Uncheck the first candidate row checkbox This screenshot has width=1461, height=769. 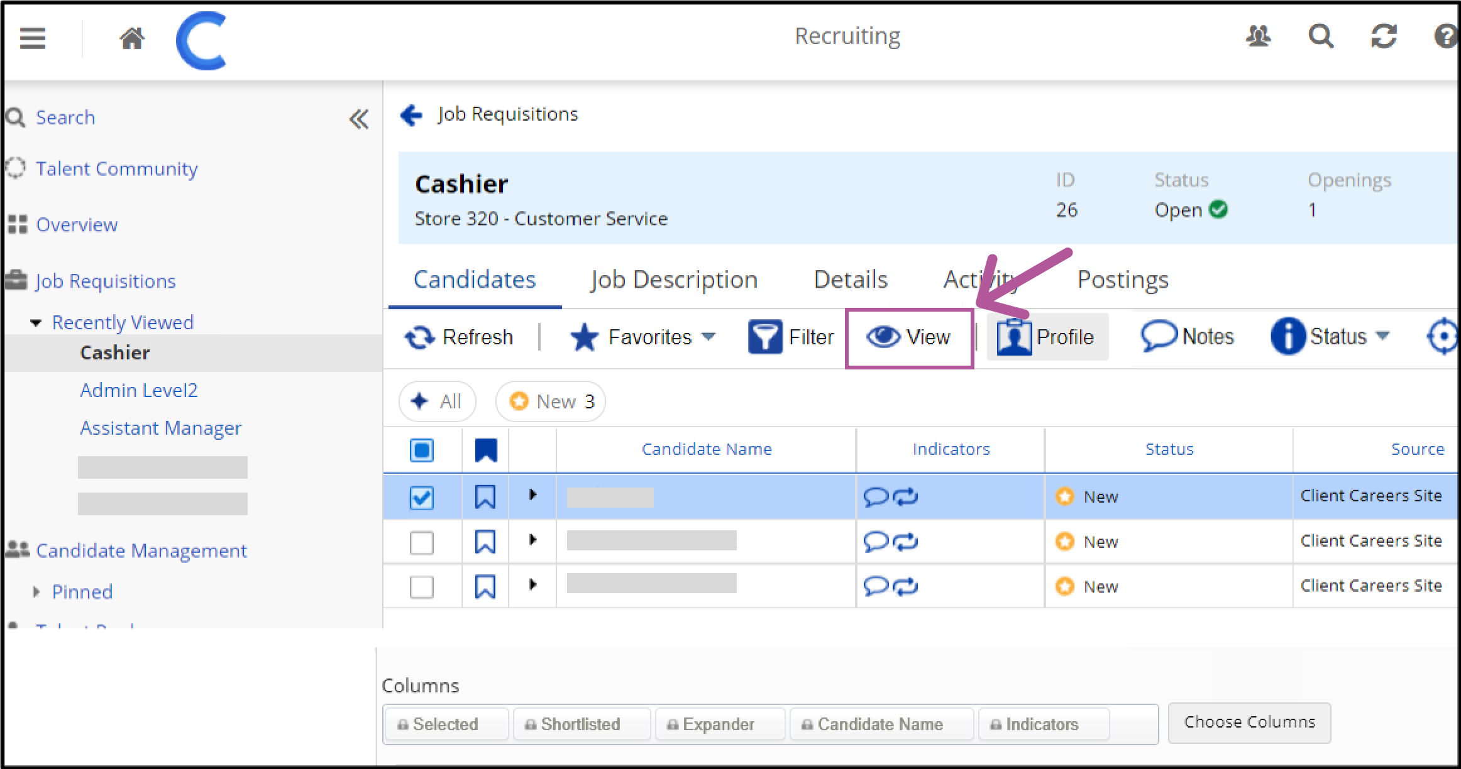[x=421, y=498]
